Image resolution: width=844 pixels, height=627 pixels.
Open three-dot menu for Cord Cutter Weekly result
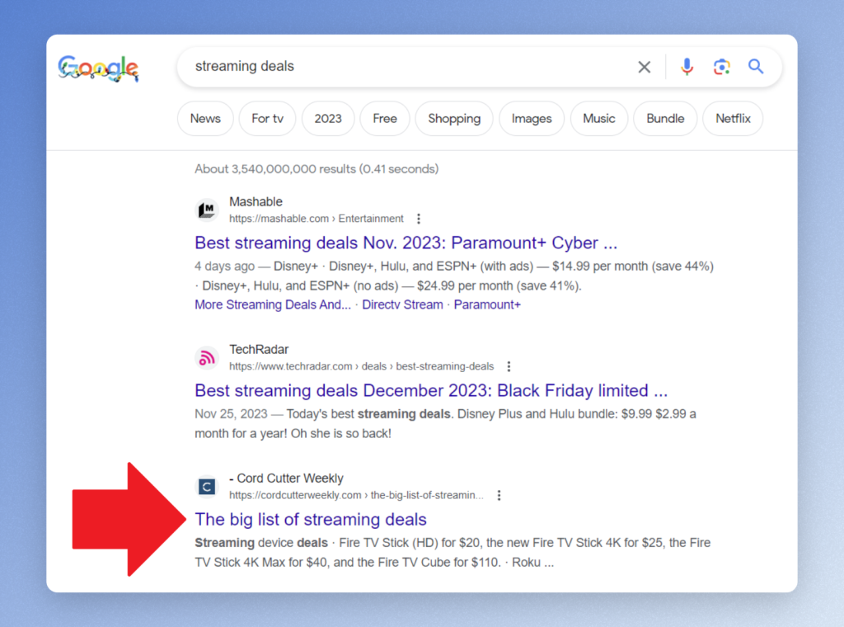click(499, 495)
